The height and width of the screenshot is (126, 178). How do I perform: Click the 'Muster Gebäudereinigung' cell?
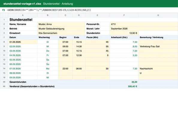[61, 28]
